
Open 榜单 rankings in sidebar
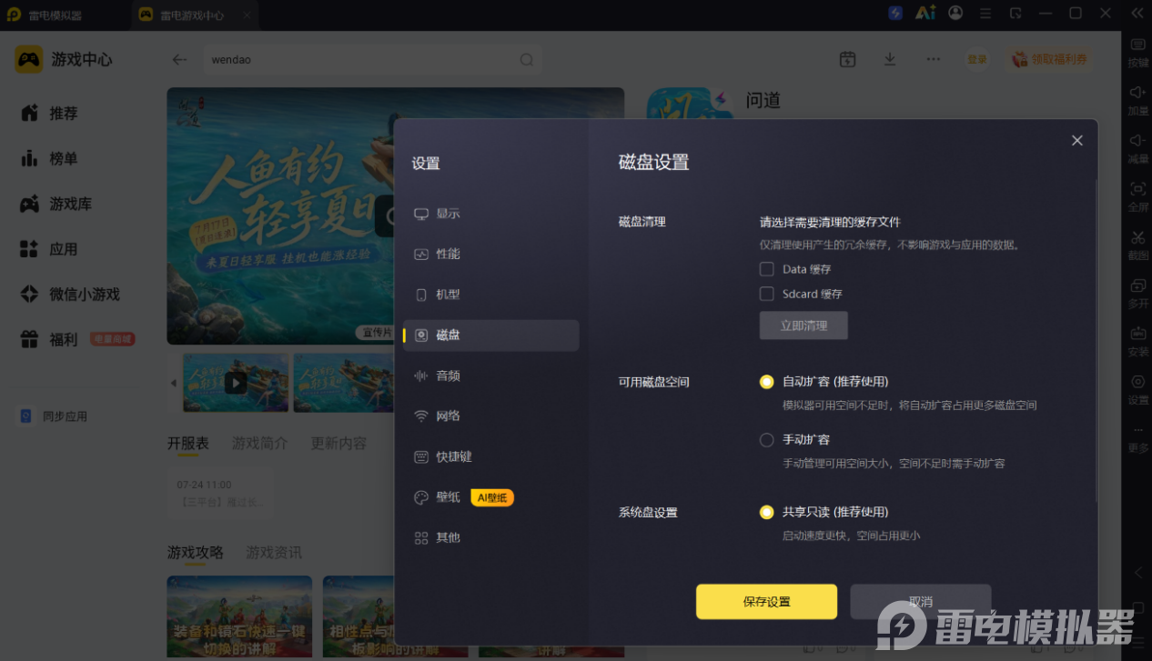click(50, 158)
